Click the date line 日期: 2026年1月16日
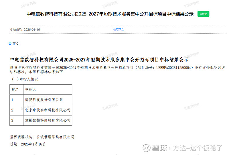The image size is (229, 155). click(x=28, y=144)
